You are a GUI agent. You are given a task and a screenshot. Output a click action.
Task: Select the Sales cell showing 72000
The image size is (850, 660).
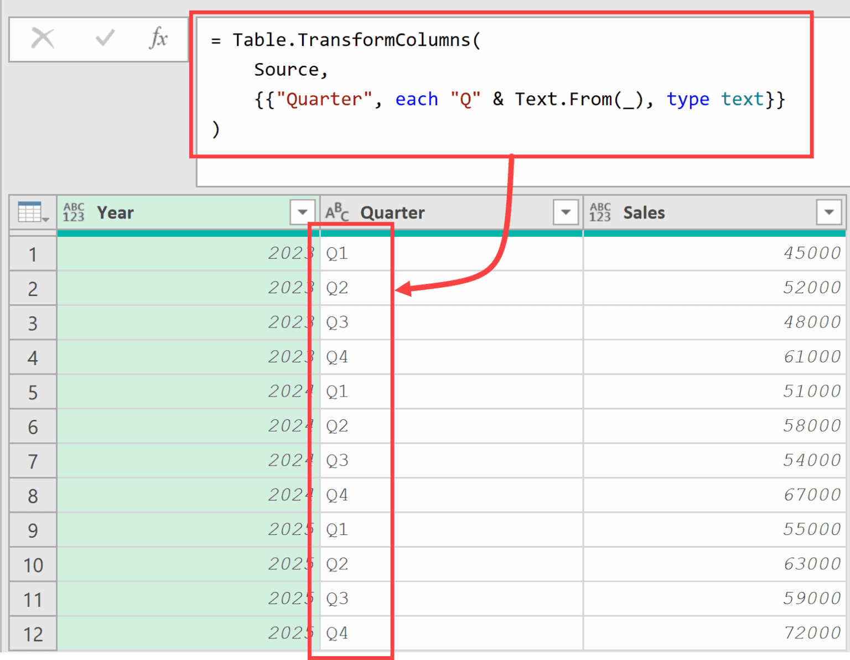(714, 633)
